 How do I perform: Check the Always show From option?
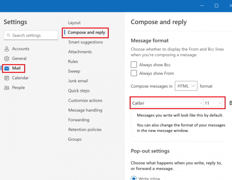coord(134,73)
